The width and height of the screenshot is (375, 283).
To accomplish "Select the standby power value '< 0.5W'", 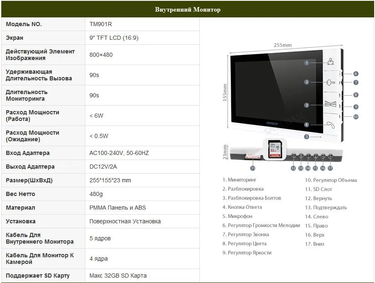I will pyautogui.click(x=99, y=136).
